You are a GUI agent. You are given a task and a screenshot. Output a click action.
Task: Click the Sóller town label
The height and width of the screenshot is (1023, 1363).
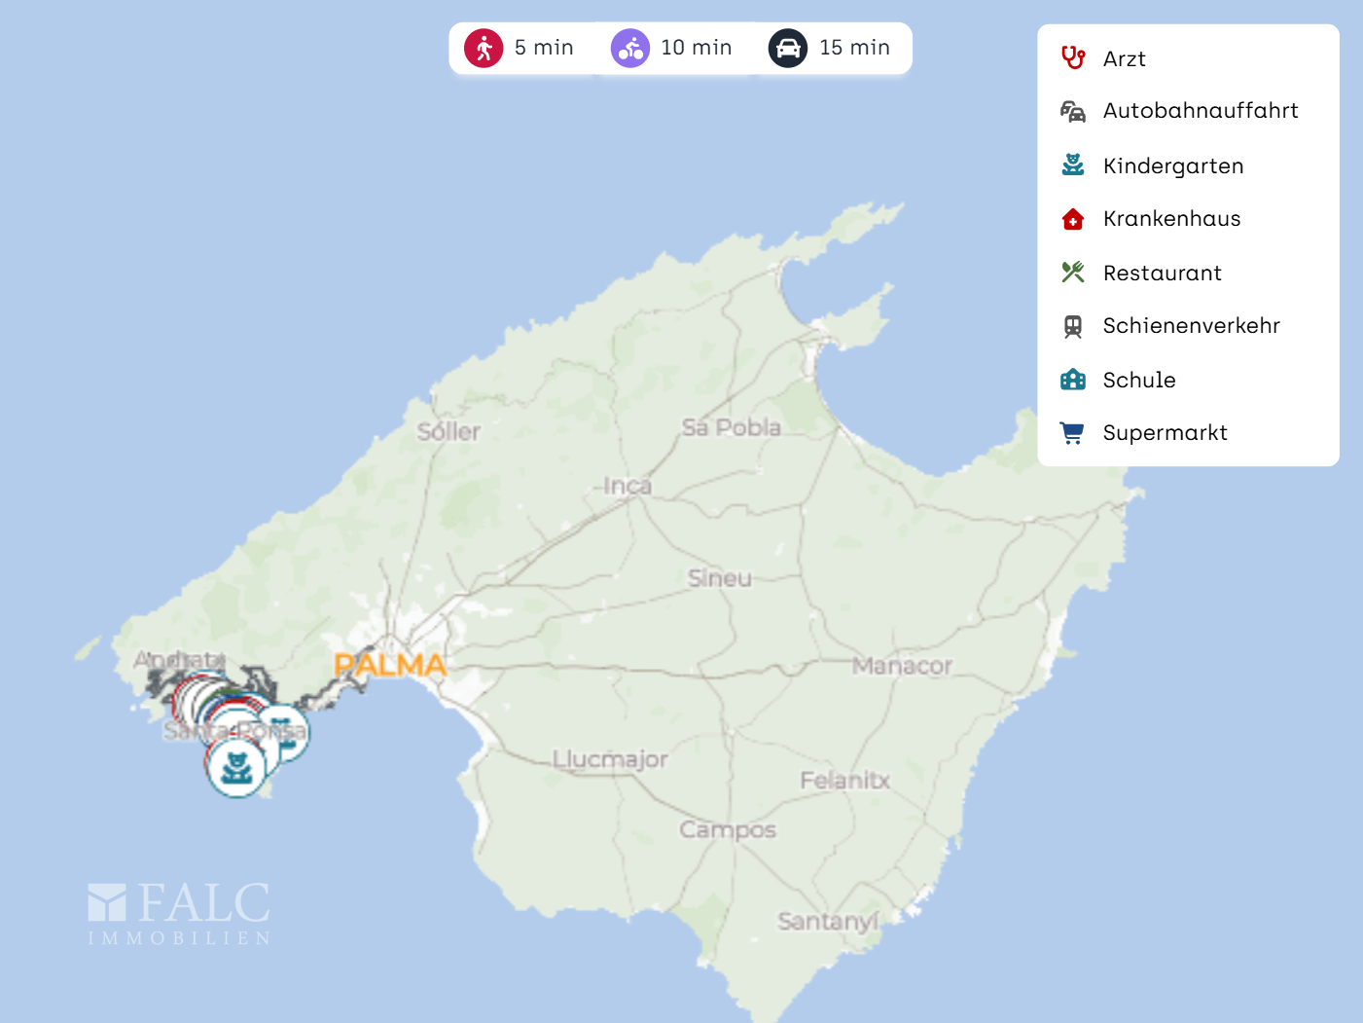[448, 431]
